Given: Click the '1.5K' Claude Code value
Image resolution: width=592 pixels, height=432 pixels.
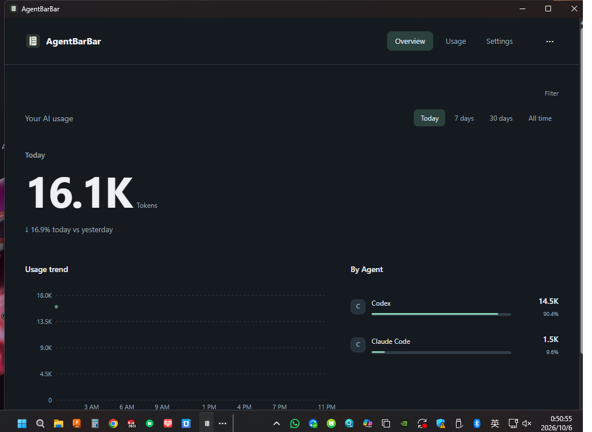Looking at the screenshot, I should pos(551,339).
